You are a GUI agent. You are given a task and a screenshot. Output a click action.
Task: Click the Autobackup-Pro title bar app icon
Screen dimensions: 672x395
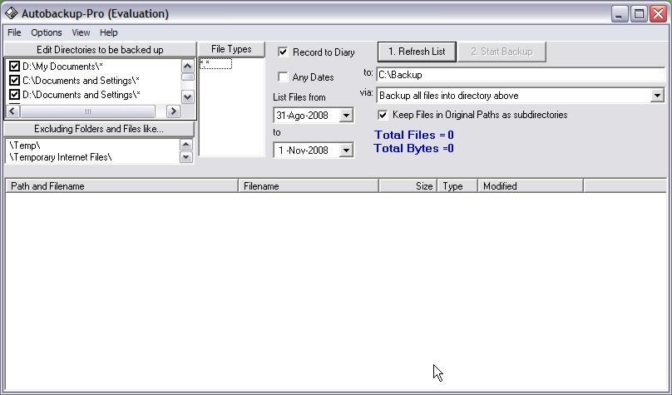11,13
